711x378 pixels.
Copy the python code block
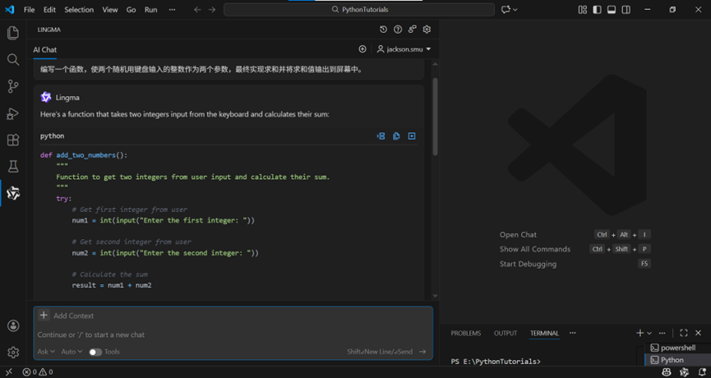coord(396,136)
